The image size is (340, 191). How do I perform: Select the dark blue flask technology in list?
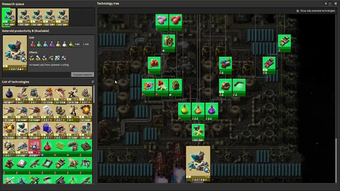click(x=9, y=95)
